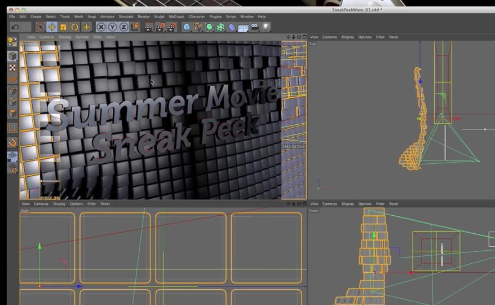This screenshot has width=495, height=305.
Task: Maximize perspective viewport with the panel toggle icon
Action: 305,37
